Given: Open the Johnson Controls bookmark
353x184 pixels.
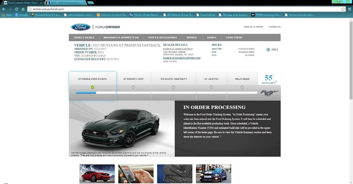Looking at the screenshot, I should point(112,15).
